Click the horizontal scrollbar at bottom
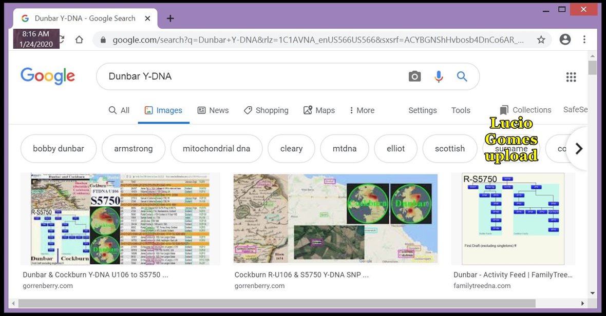 276,303
